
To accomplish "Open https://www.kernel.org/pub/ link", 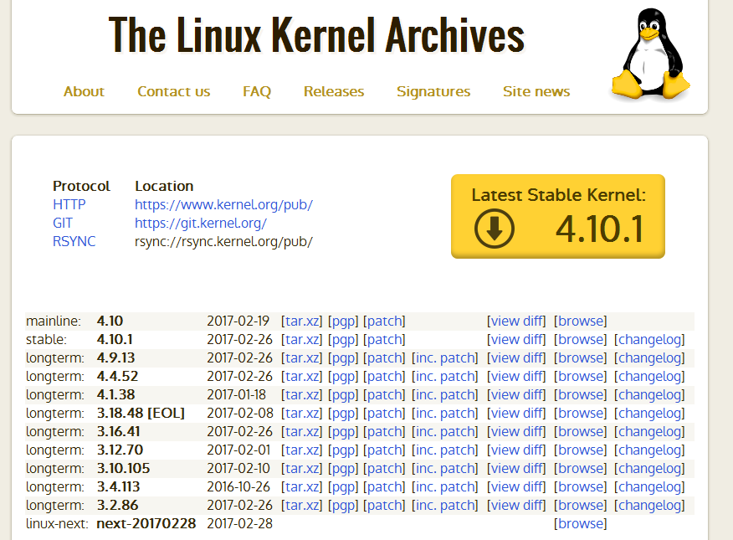I will pyautogui.click(x=223, y=205).
